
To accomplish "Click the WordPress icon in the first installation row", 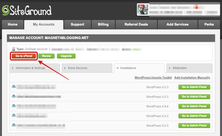I will pyautogui.click(x=14, y=87).
